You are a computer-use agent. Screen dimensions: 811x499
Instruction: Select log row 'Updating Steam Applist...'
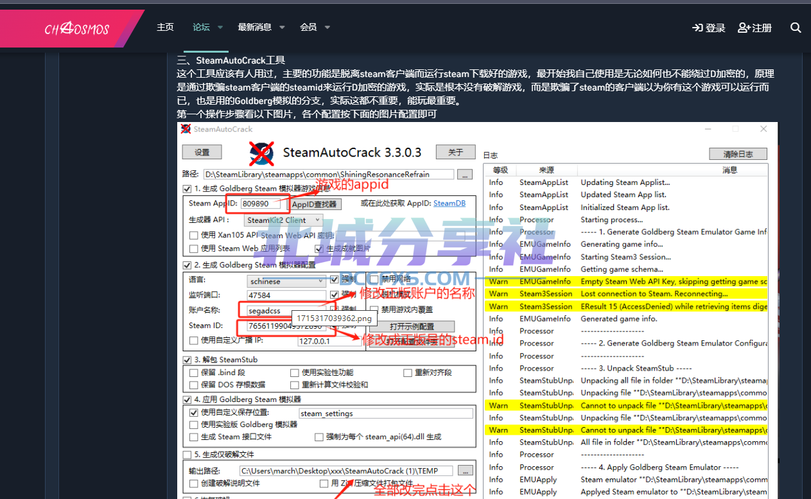pyautogui.click(x=626, y=182)
